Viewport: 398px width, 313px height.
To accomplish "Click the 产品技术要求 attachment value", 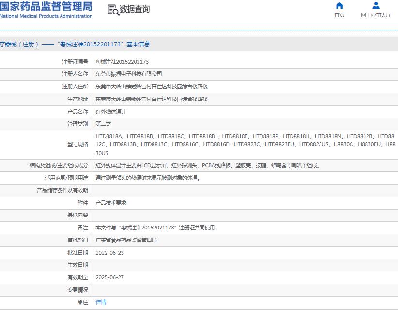I will tap(111, 203).
